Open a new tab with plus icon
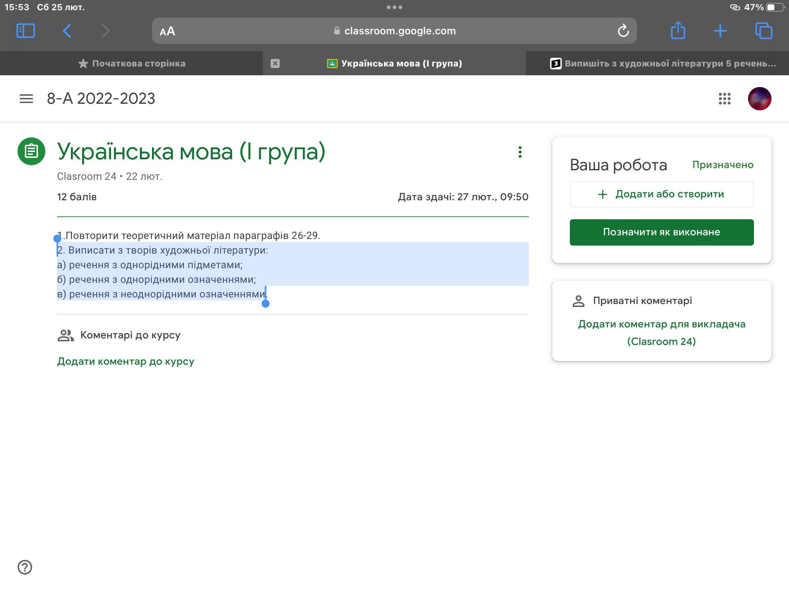Image resolution: width=789 pixels, height=592 pixels. pos(720,31)
